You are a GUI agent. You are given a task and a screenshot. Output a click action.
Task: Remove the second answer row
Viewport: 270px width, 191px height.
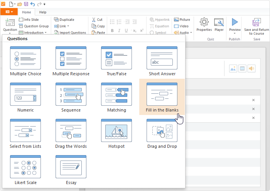tap(253, 109)
